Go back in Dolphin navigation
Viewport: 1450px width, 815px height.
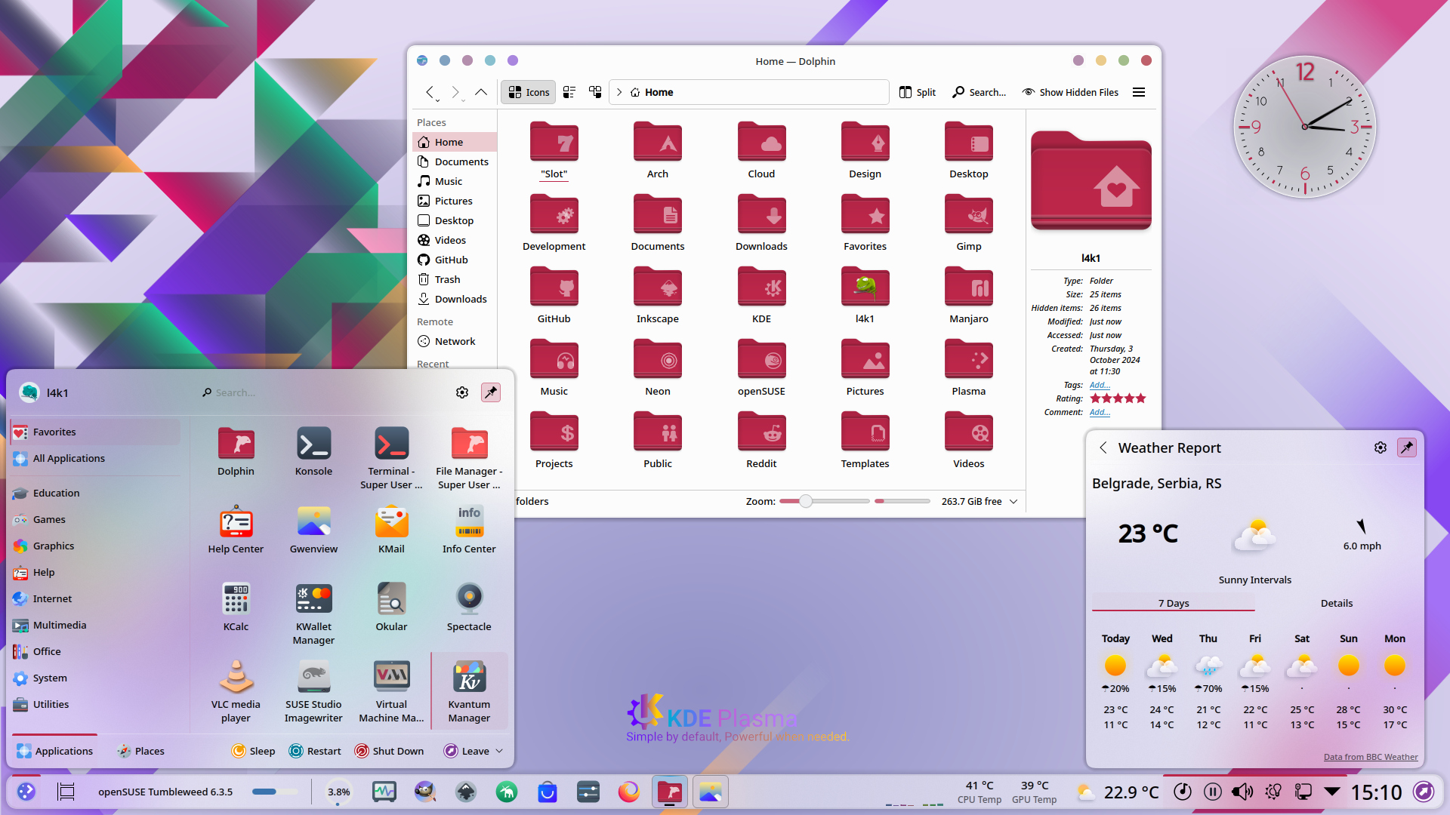tap(430, 92)
